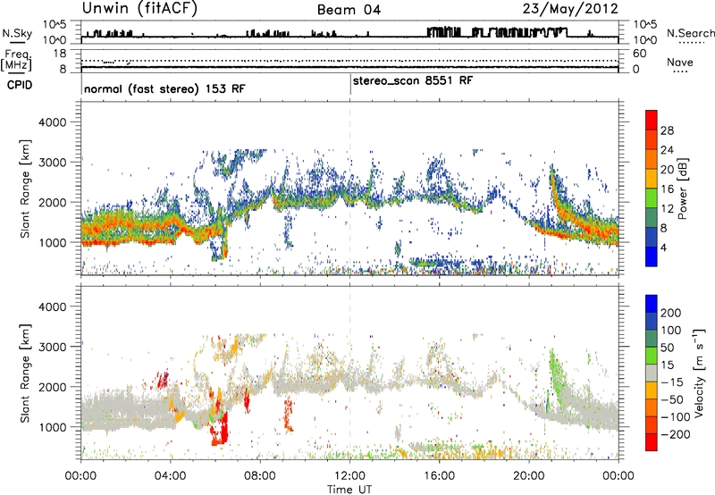Click the blue top segment of velocity colorbar

coord(652,304)
